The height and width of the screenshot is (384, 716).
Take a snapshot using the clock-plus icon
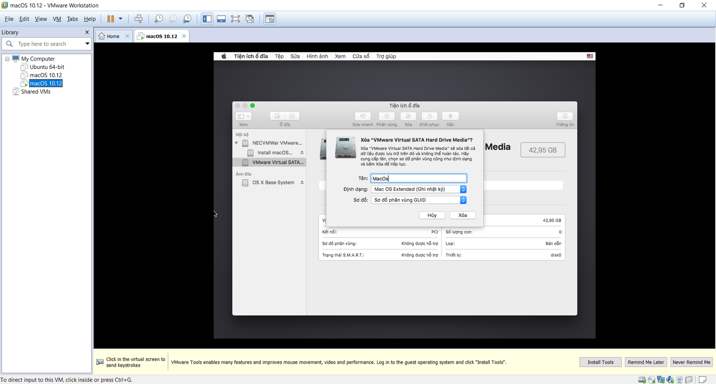point(159,19)
